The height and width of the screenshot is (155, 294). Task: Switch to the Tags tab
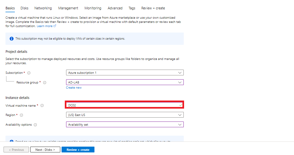pos(132,8)
